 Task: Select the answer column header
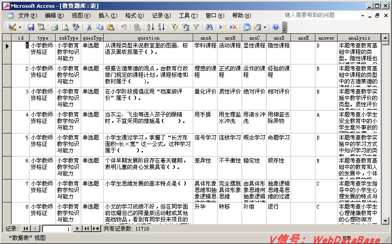[x=326, y=38]
